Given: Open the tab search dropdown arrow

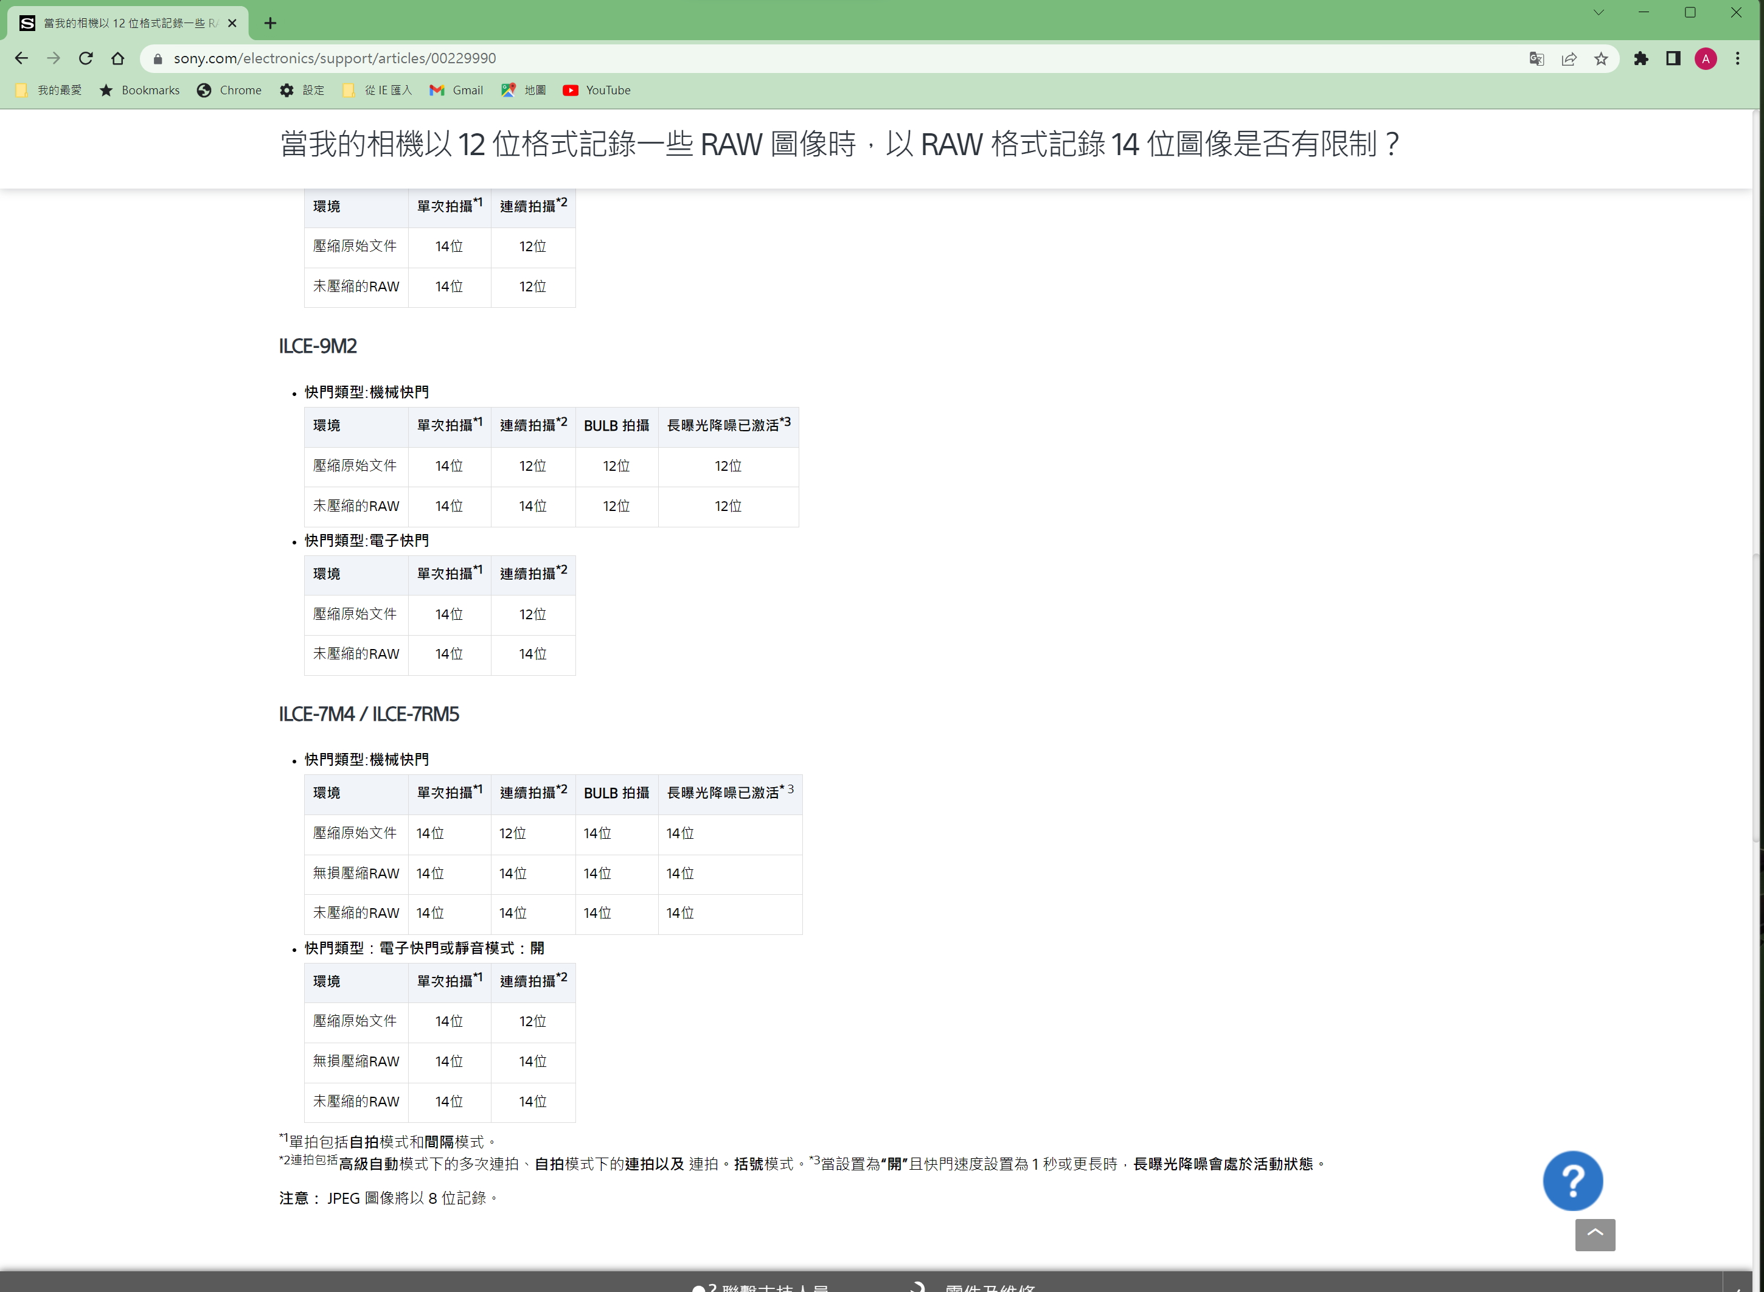Looking at the screenshot, I should pos(1598,13).
